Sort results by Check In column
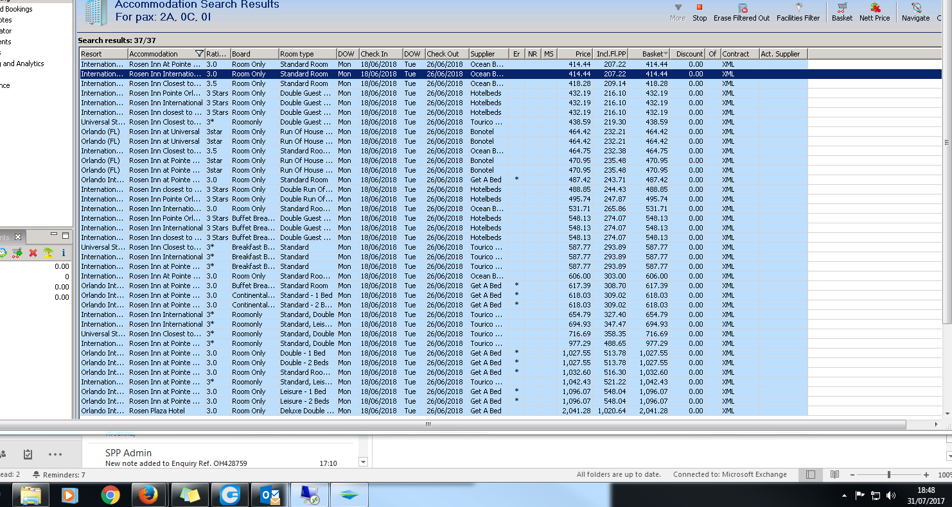Viewport: 952px width, 507px height. (380, 54)
